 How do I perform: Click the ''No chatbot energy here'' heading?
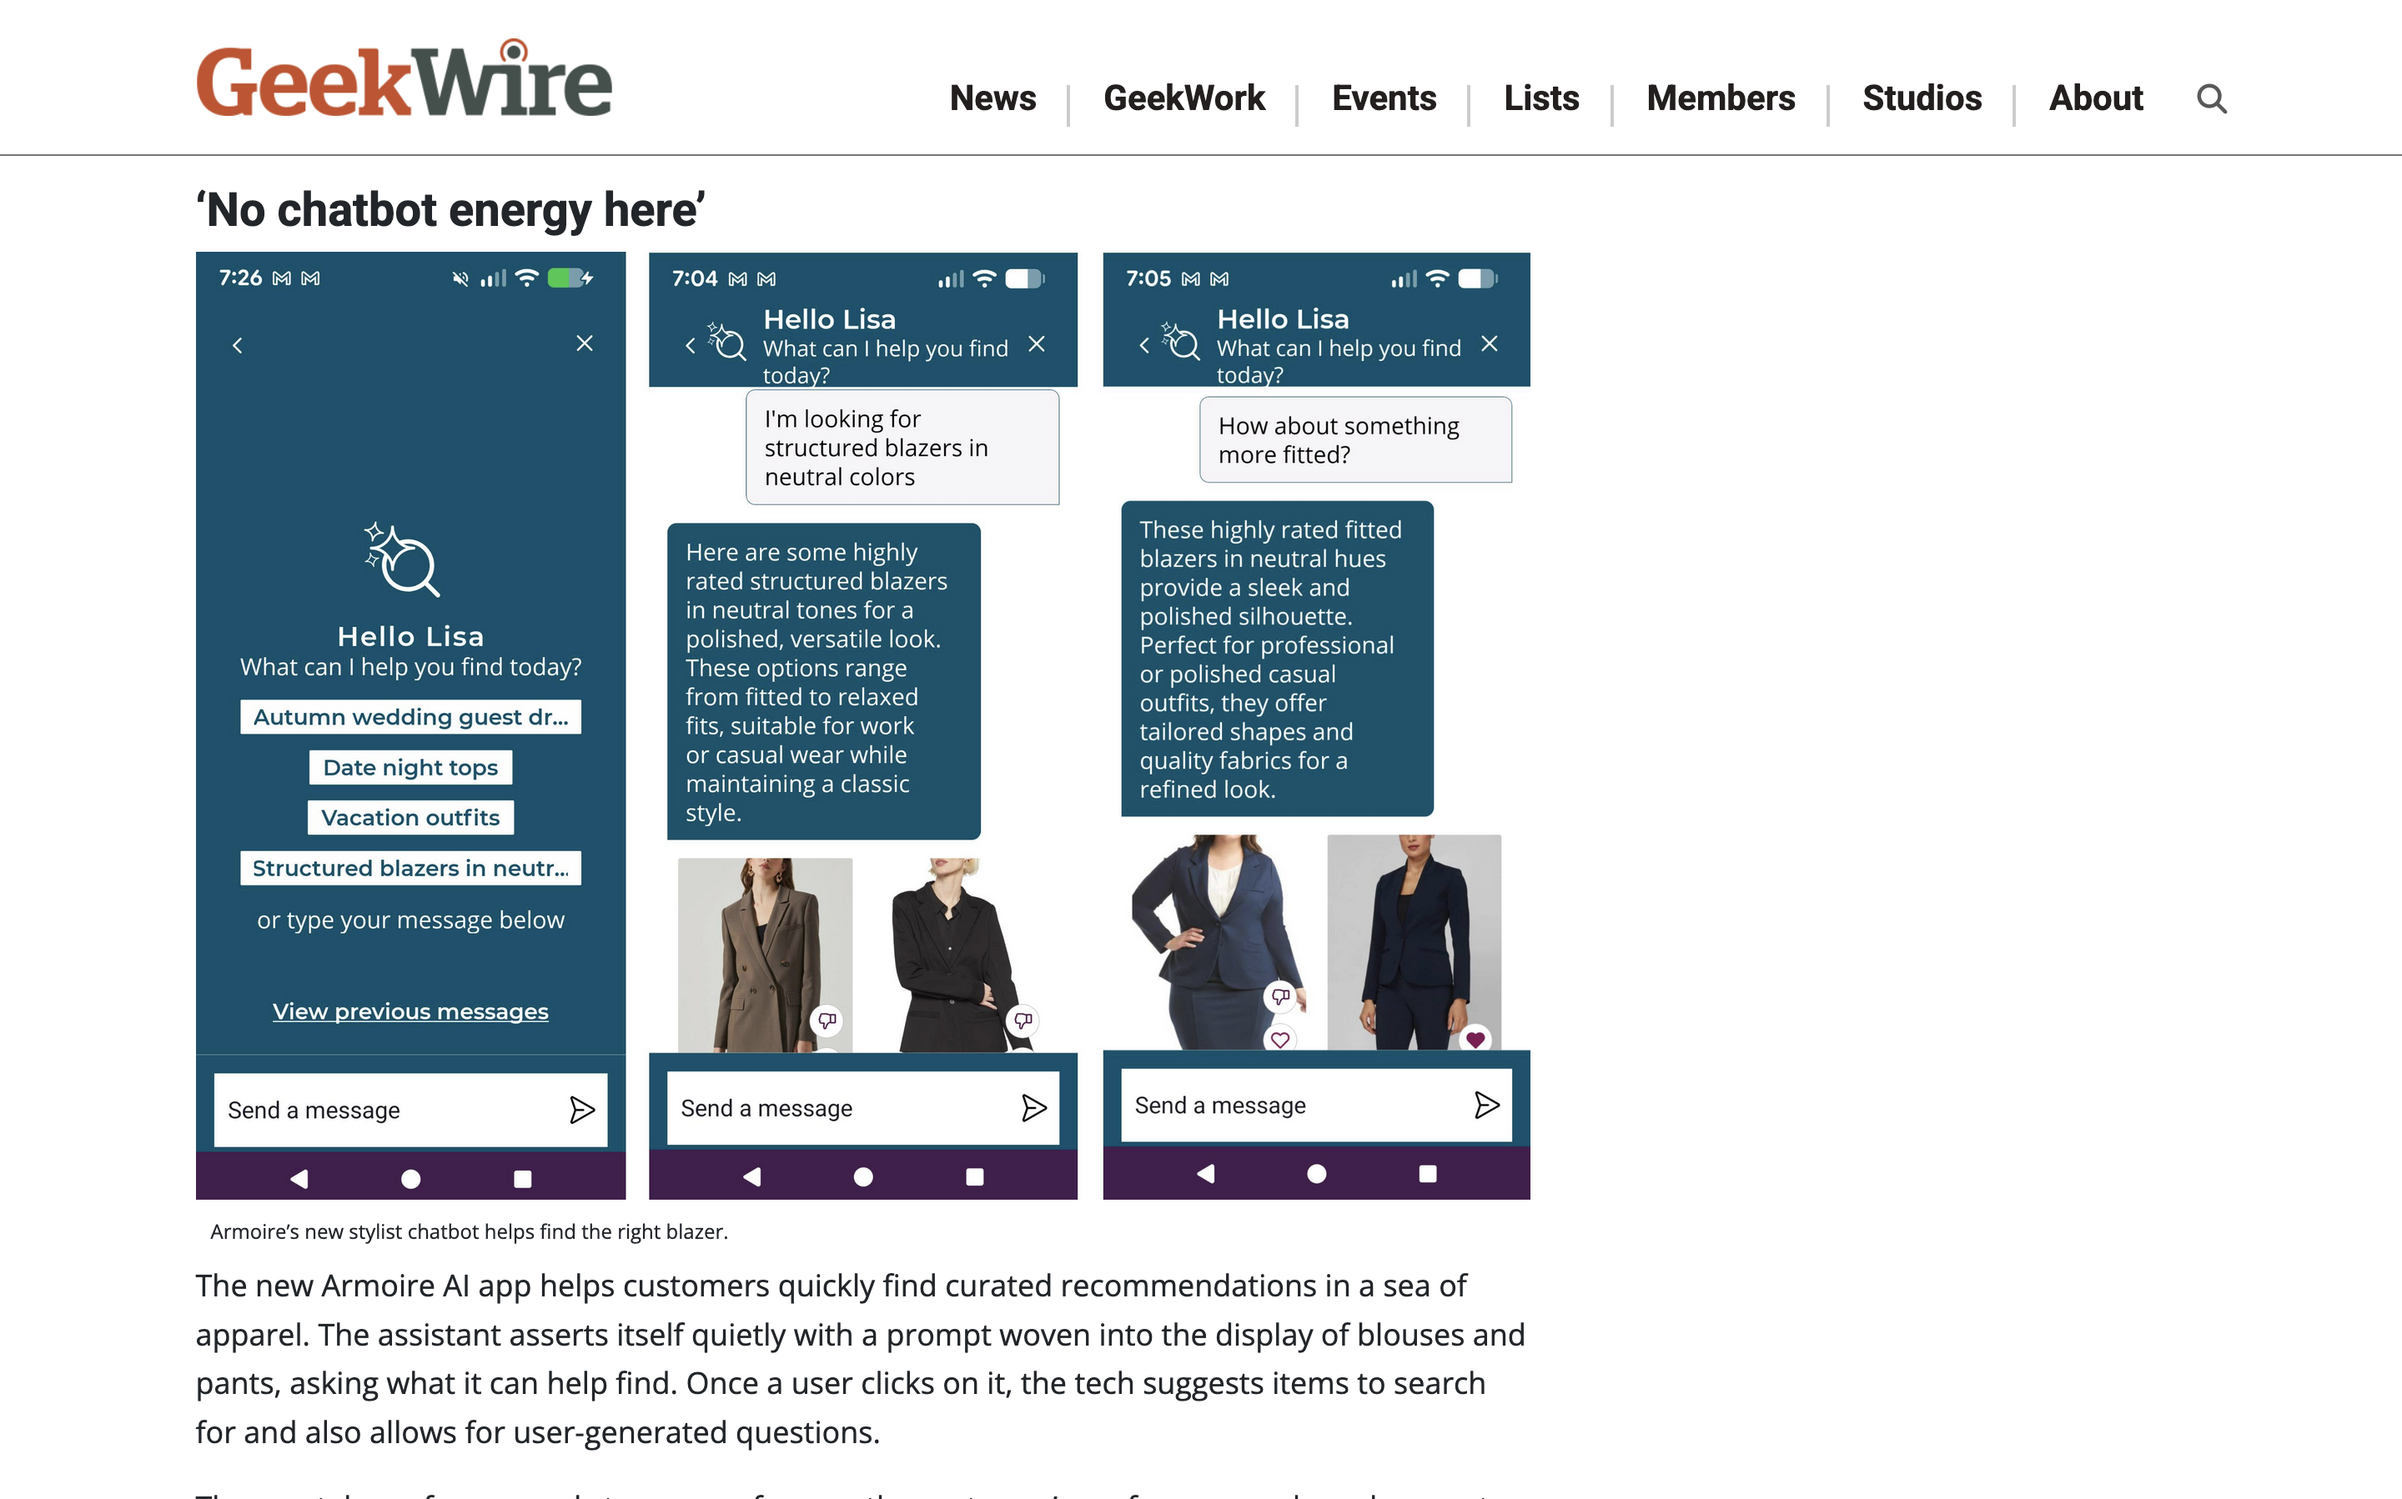pyautogui.click(x=451, y=209)
